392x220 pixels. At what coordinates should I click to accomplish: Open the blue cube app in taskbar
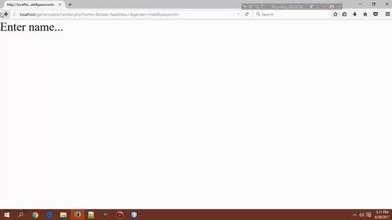pyautogui.click(x=134, y=215)
